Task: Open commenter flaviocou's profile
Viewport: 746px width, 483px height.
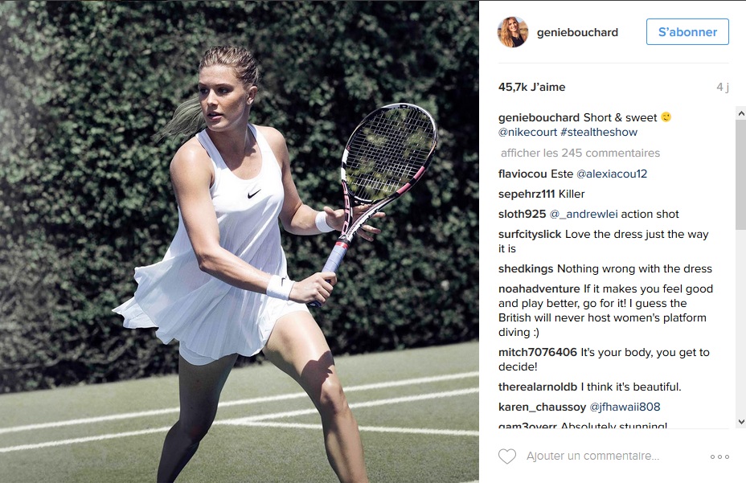Action: click(523, 174)
